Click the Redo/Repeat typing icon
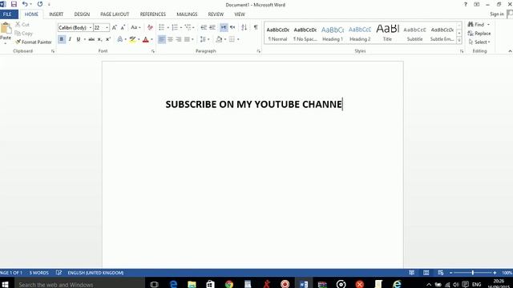The image size is (513, 288). coord(40,4)
